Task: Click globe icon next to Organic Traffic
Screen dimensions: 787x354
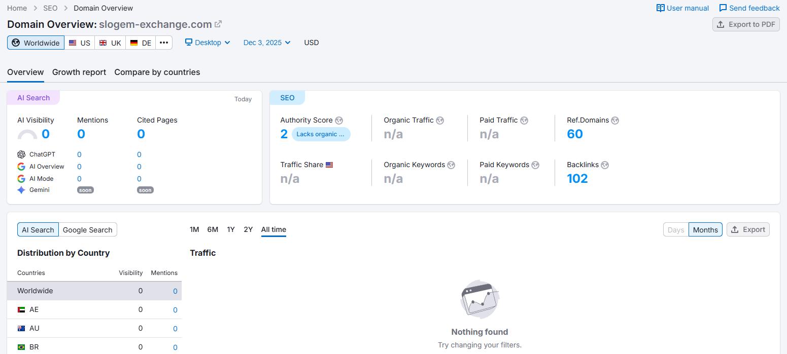Action: pyautogui.click(x=440, y=121)
